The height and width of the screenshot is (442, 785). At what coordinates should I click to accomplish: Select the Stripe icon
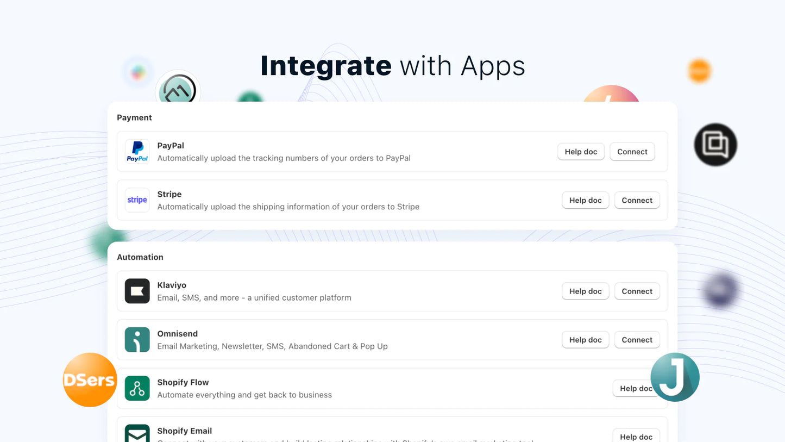(137, 200)
